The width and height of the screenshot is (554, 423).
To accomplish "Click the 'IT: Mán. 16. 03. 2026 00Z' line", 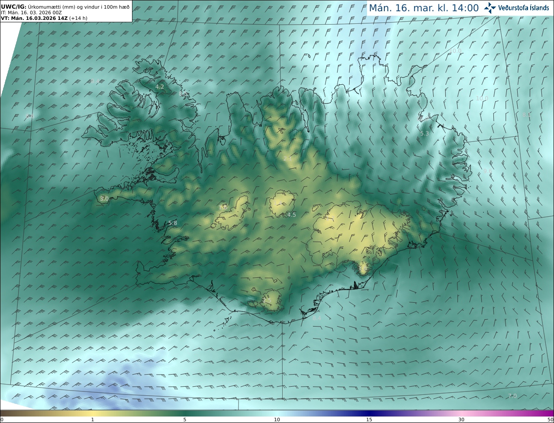I will [32, 13].
